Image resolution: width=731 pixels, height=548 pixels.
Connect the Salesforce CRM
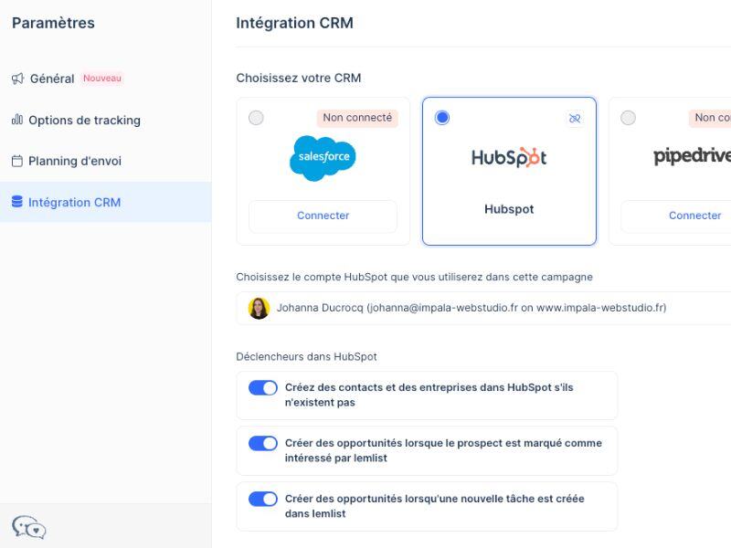323,216
